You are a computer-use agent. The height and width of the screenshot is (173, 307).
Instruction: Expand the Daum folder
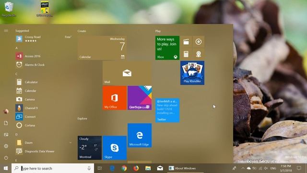pyautogui.click(x=44, y=143)
